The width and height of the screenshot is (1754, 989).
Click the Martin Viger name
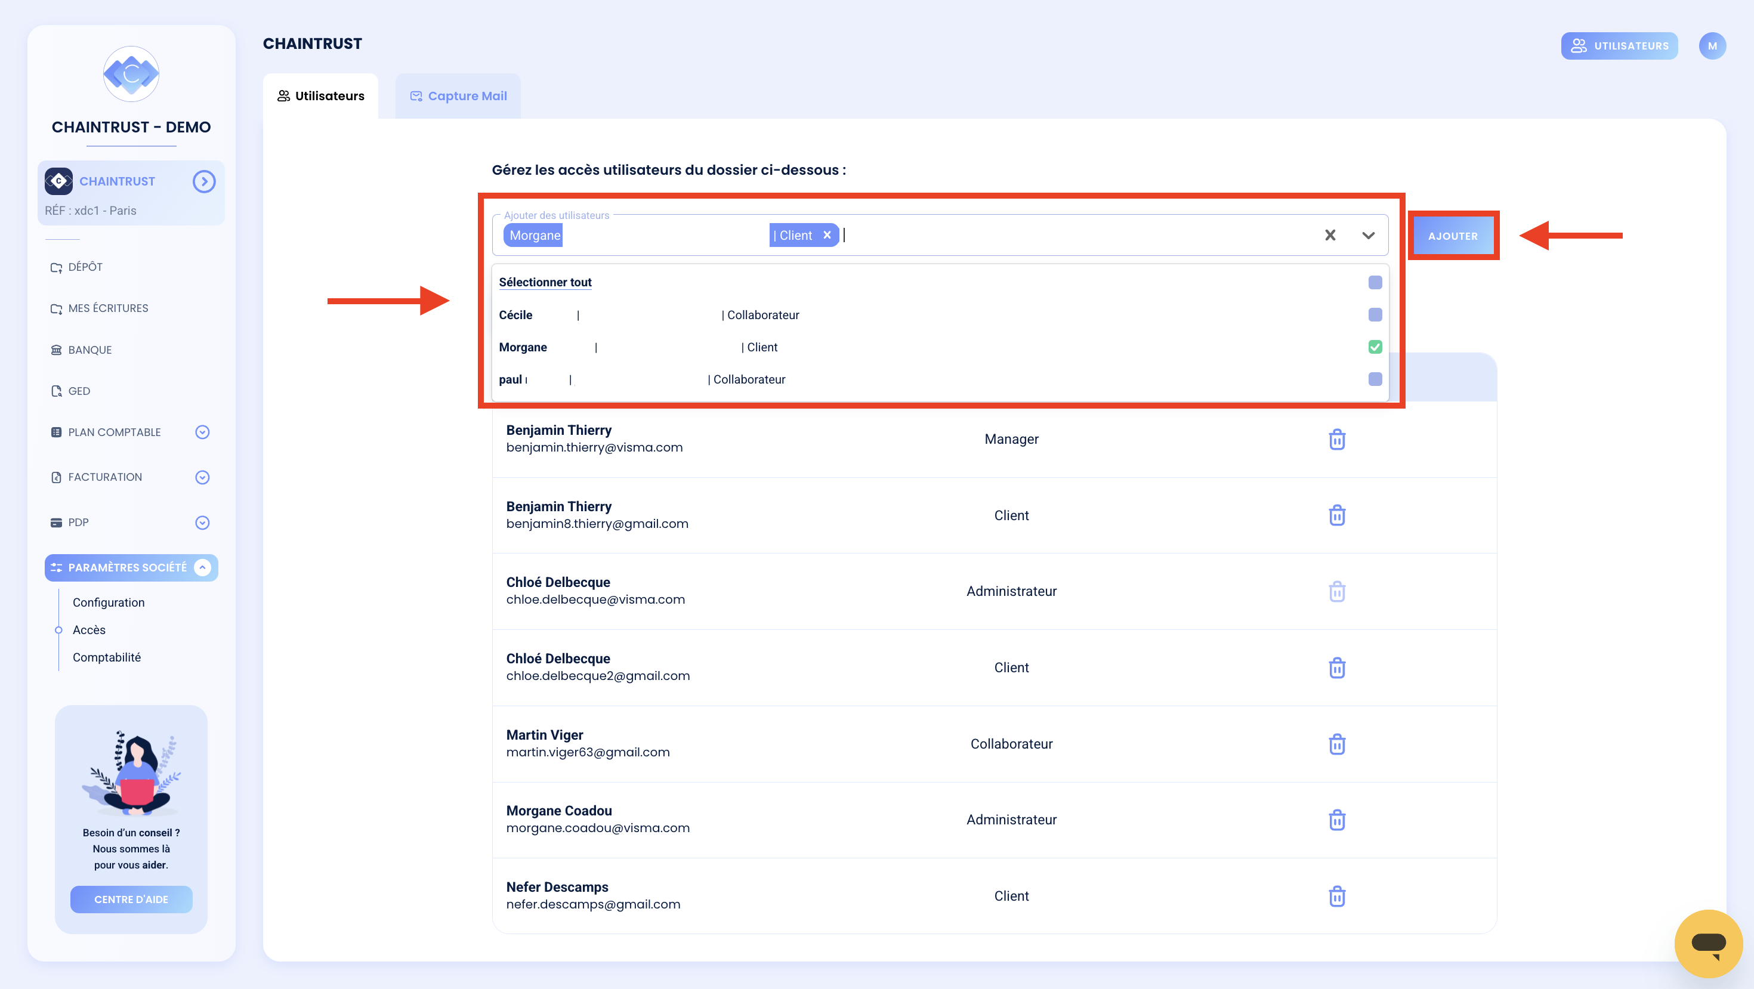(x=545, y=735)
